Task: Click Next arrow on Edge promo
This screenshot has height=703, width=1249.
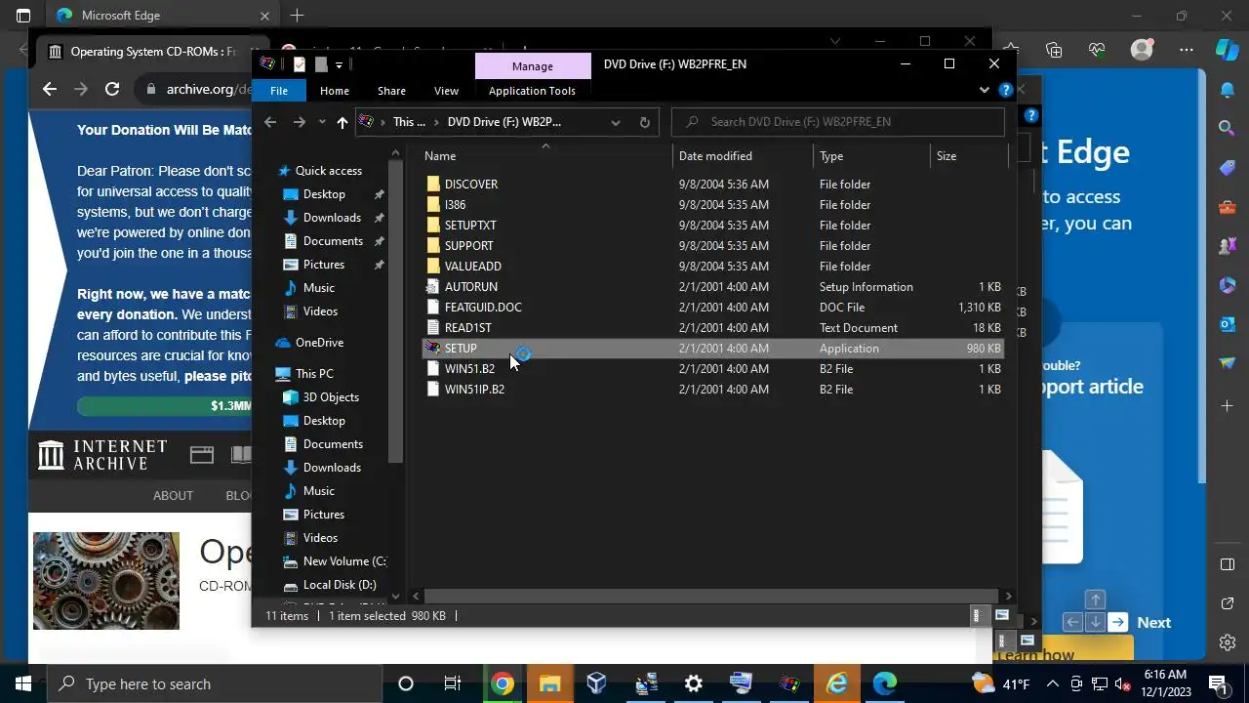Action: point(1118,622)
